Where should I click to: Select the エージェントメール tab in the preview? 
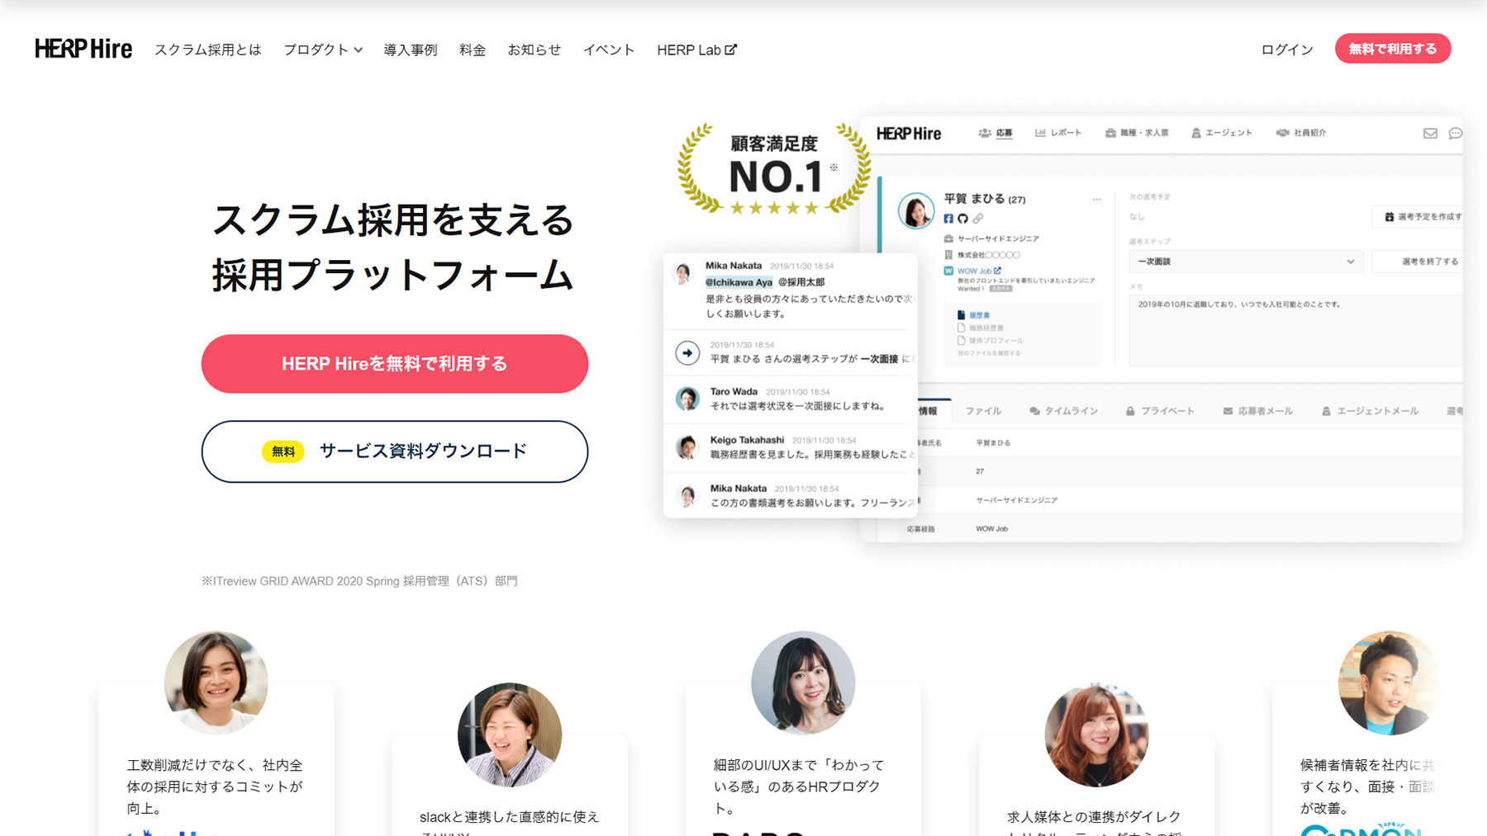(x=1370, y=411)
